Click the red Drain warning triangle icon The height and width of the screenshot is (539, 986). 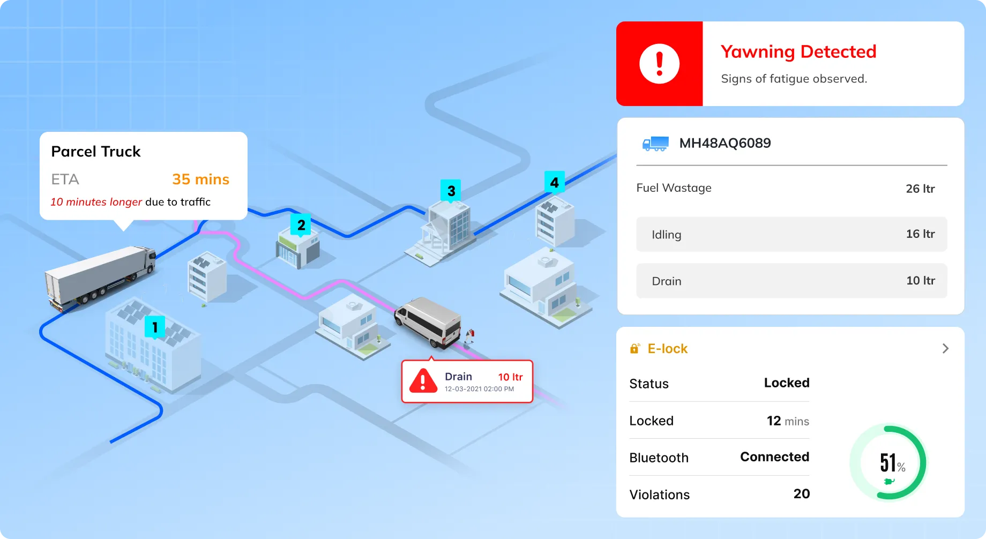point(423,381)
